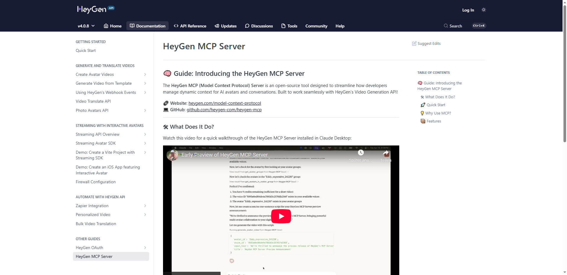Open the GitHub heygen-mcp repository link
The image size is (567, 275).
(x=224, y=110)
